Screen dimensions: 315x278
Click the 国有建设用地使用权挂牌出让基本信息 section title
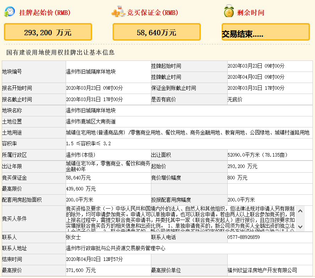point(60,52)
